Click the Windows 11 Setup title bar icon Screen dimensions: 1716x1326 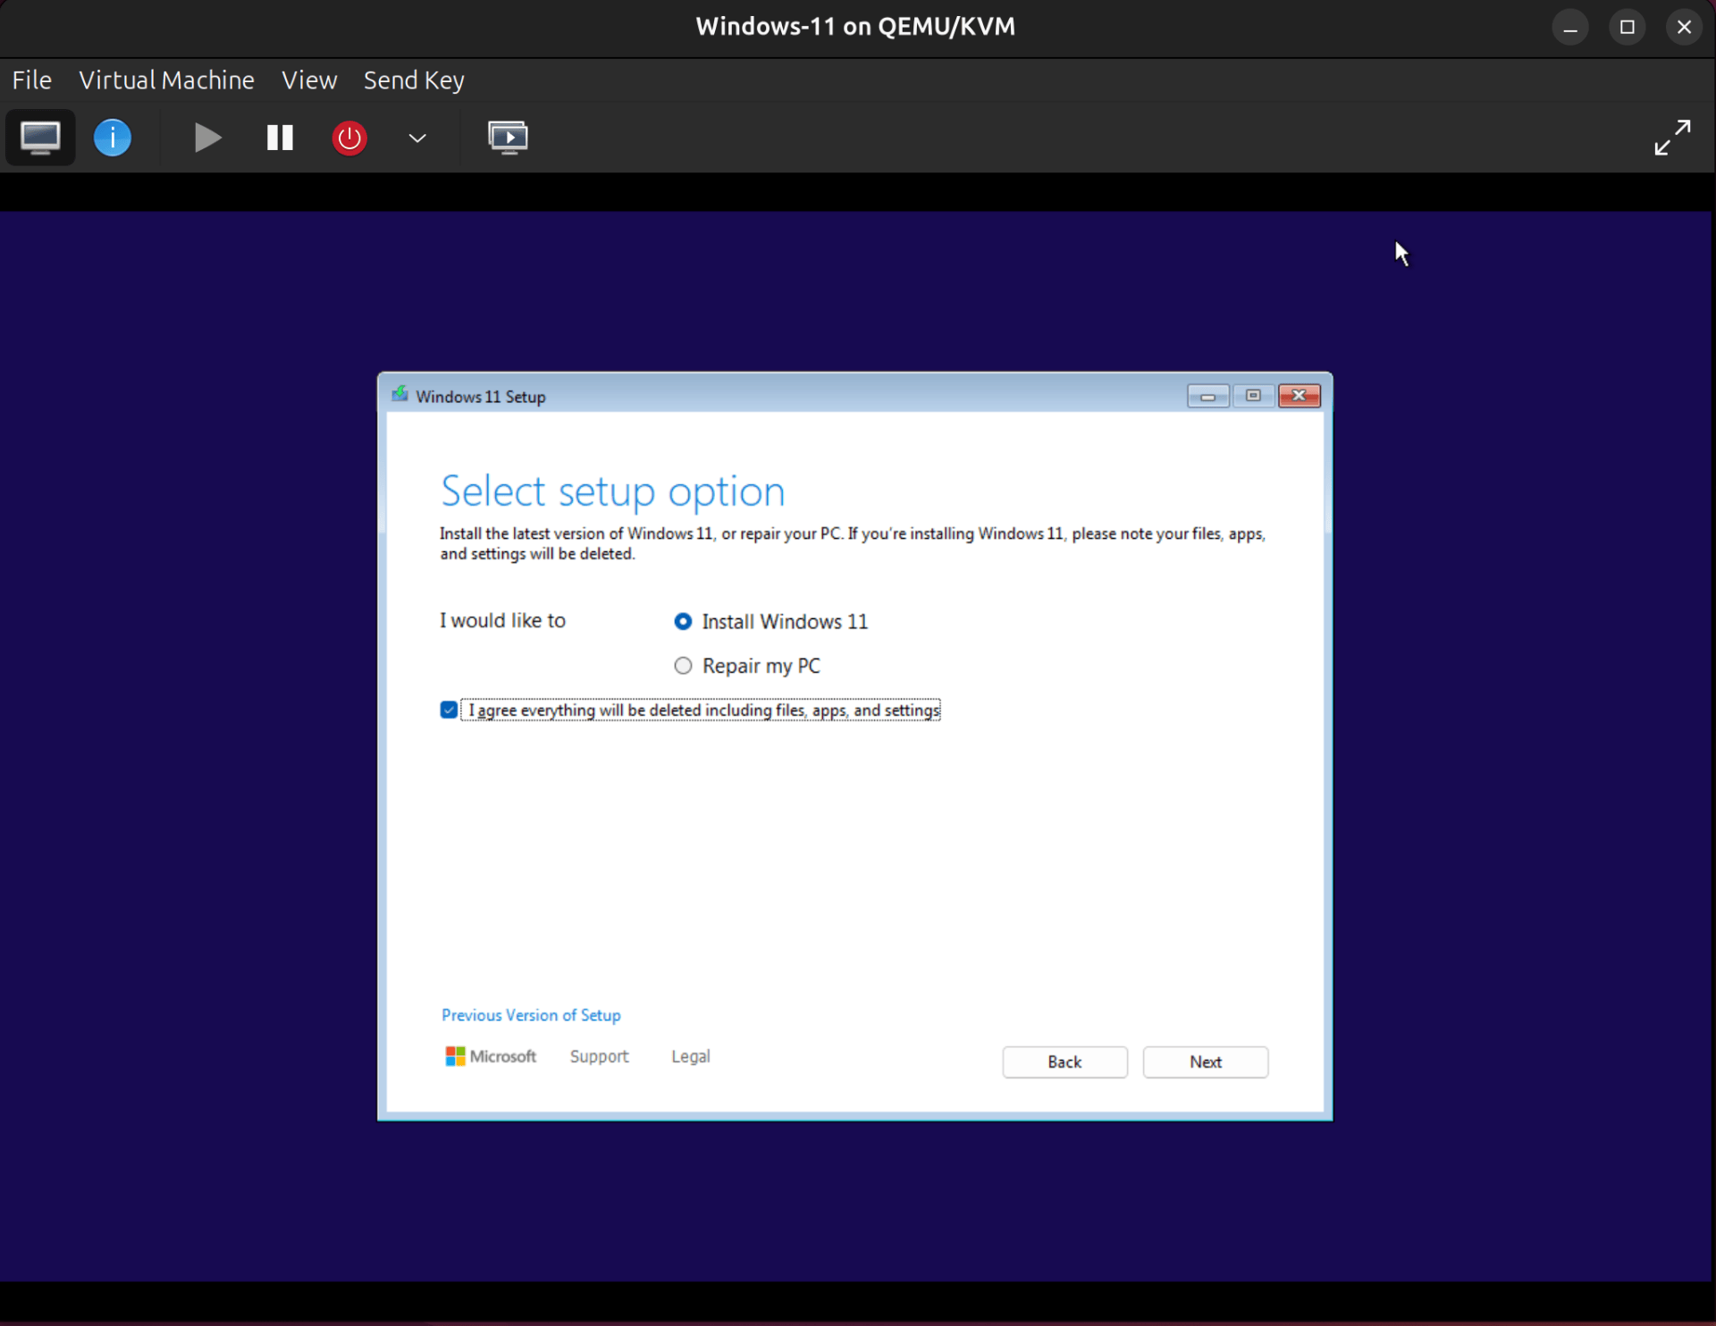pos(400,394)
